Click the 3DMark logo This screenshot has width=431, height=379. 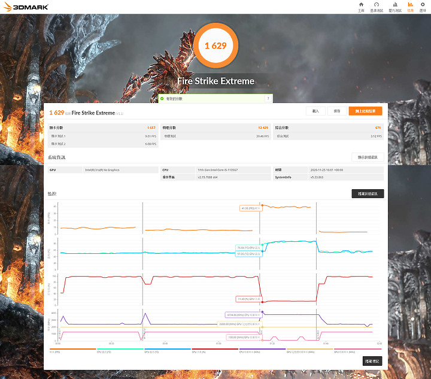point(26,7)
